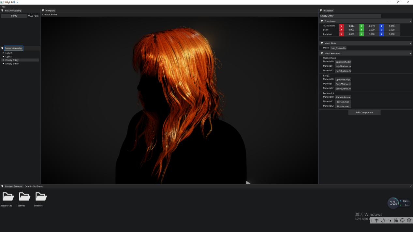The width and height of the screenshot is (413, 232).
Task: Click the Mesh Renderer plus icon
Action: [x=410, y=53]
